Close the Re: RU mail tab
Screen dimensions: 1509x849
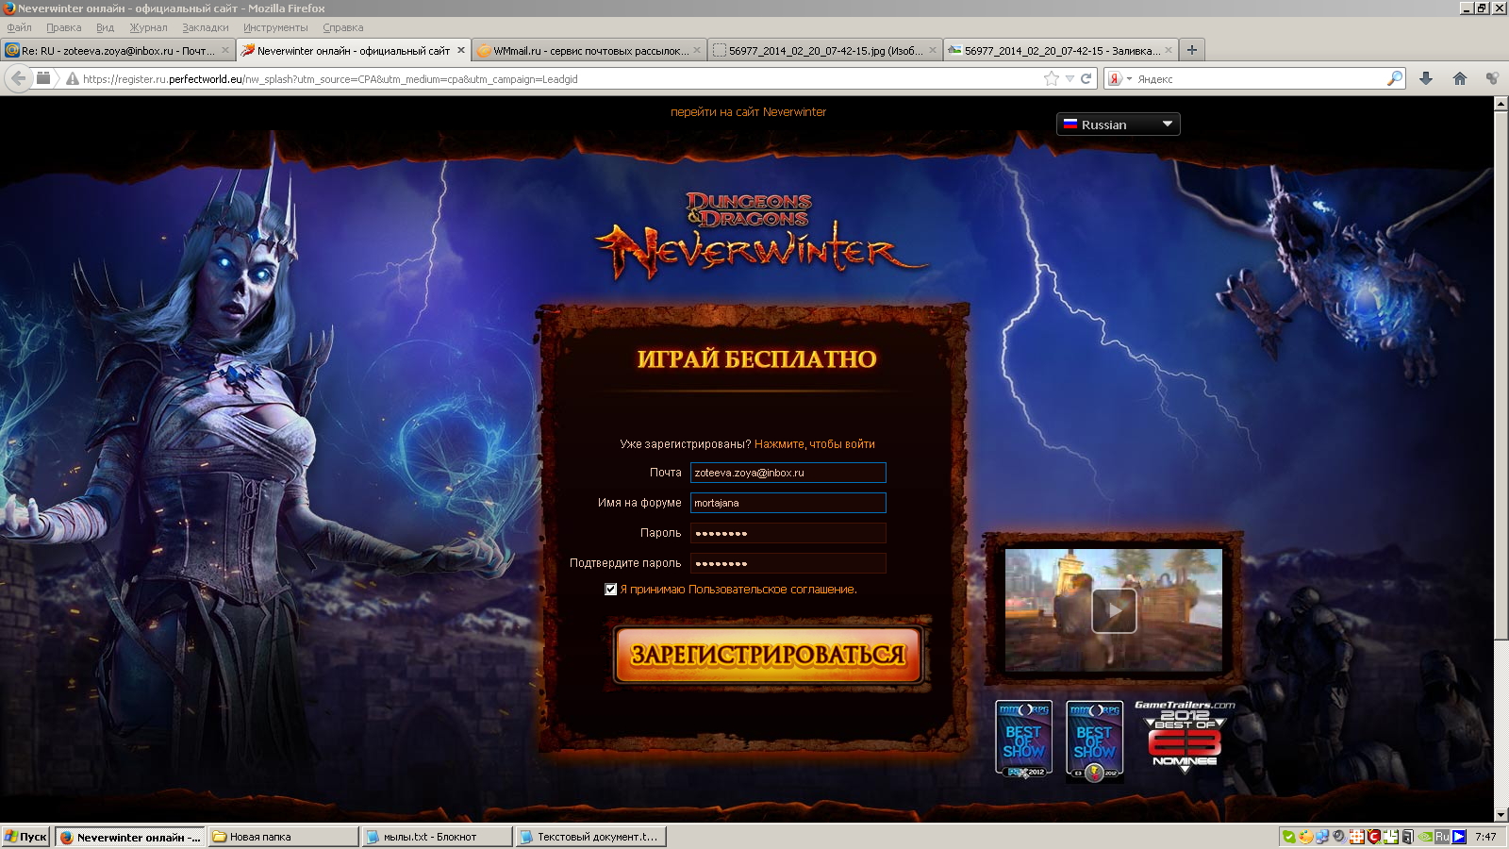(225, 51)
